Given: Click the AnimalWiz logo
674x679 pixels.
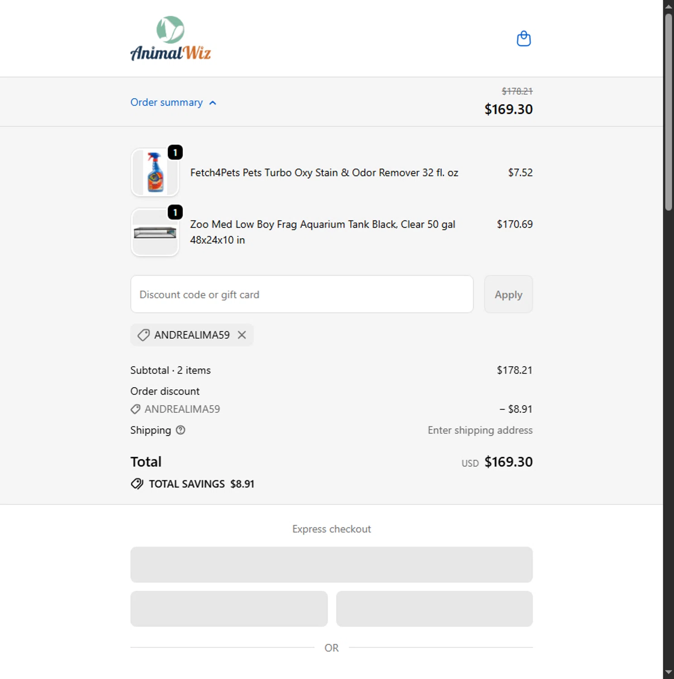Looking at the screenshot, I should [x=171, y=39].
